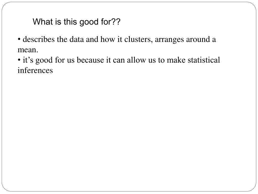Click the word 'describes' in first bullet

(39, 39)
